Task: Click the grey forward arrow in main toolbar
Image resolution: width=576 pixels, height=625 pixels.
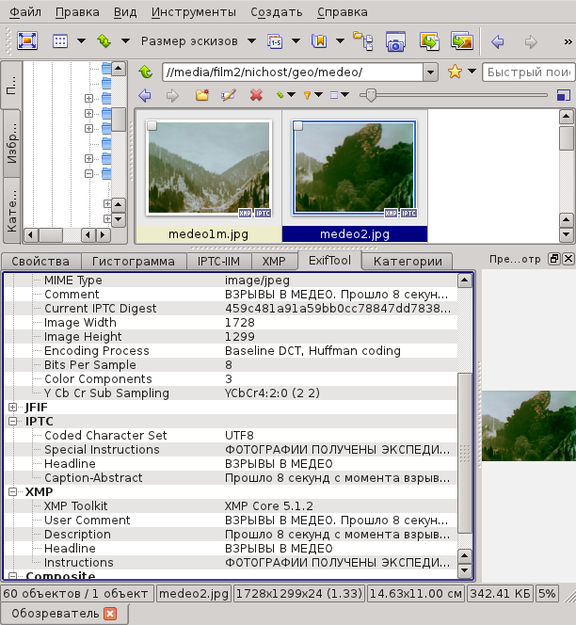Action: 531,41
